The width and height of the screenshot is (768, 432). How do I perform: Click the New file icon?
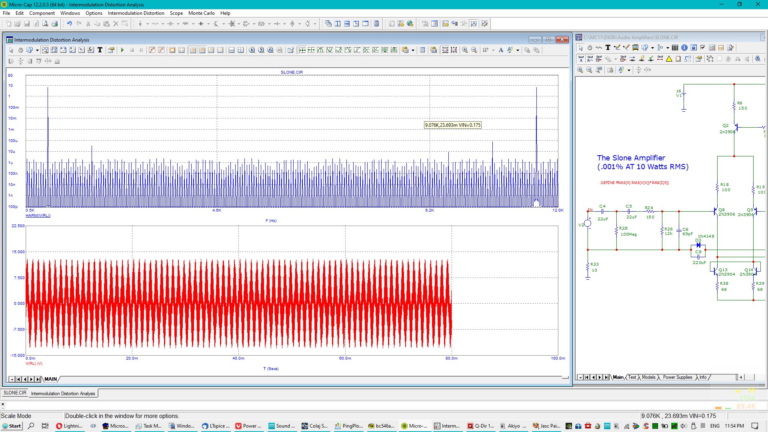[8, 24]
